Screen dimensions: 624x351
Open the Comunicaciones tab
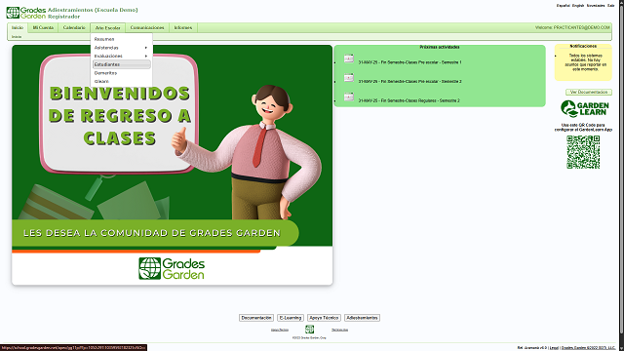point(147,27)
